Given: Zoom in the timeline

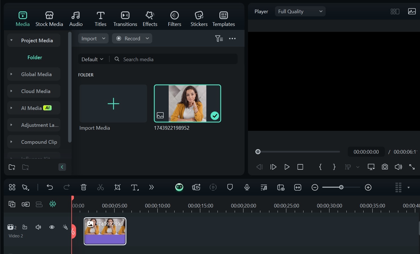Looking at the screenshot, I should click(368, 187).
